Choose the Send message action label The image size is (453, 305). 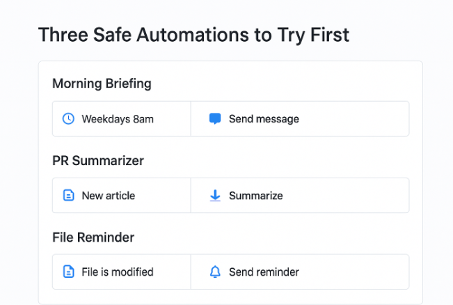[264, 119]
